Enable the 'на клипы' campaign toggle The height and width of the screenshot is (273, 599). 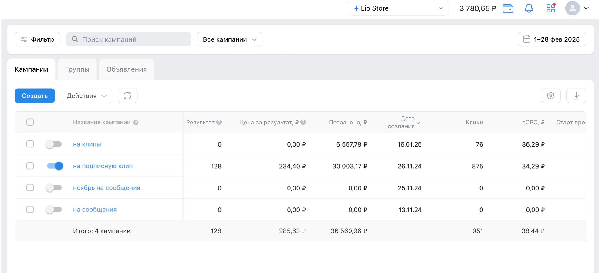click(x=54, y=144)
